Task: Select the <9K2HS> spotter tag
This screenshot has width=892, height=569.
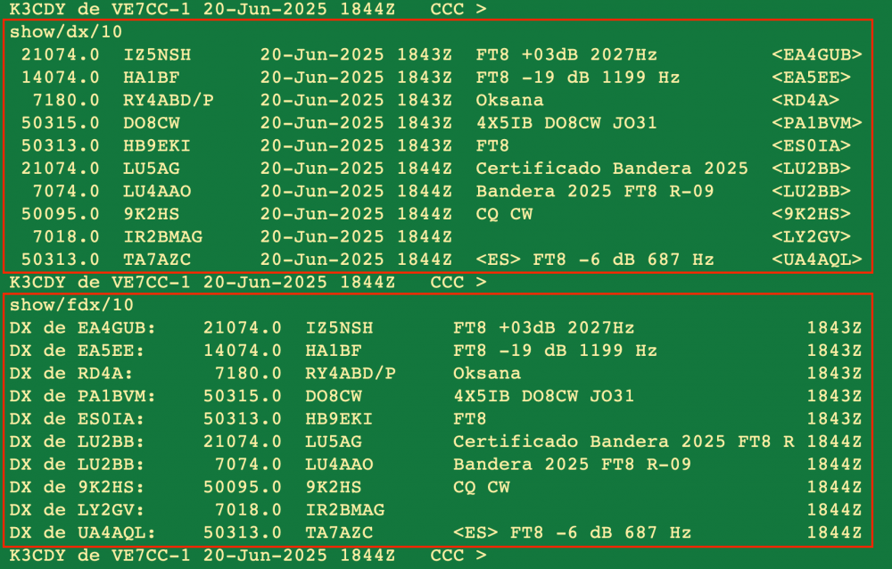Action: 811,214
